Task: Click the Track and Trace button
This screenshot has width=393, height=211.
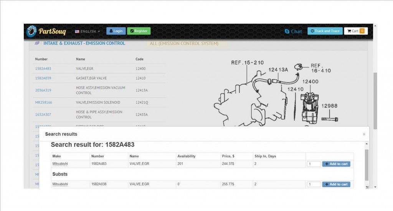Action: click(x=325, y=31)
